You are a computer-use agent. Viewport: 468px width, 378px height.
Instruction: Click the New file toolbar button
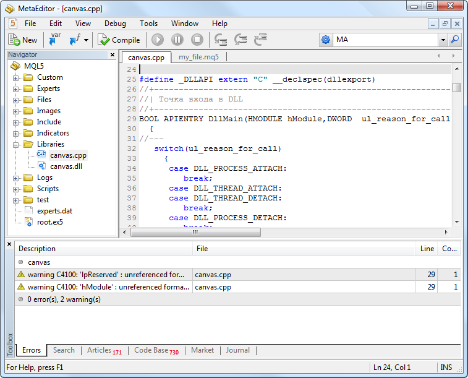[23, 40]
